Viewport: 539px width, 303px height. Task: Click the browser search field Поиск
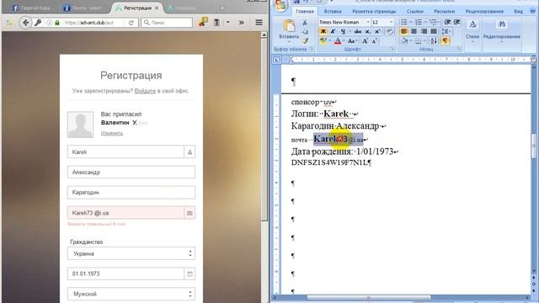pyautogui.click(x=167, y=23)
